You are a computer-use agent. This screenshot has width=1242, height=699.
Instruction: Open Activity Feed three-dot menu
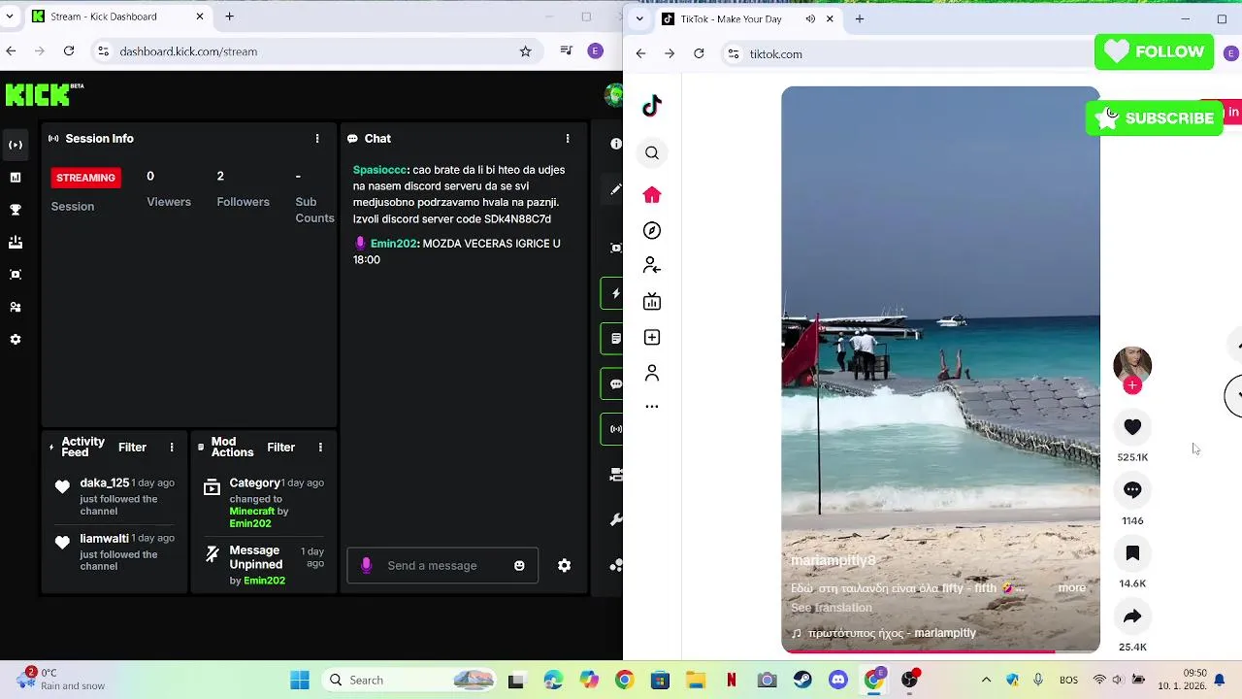point(172,448)
